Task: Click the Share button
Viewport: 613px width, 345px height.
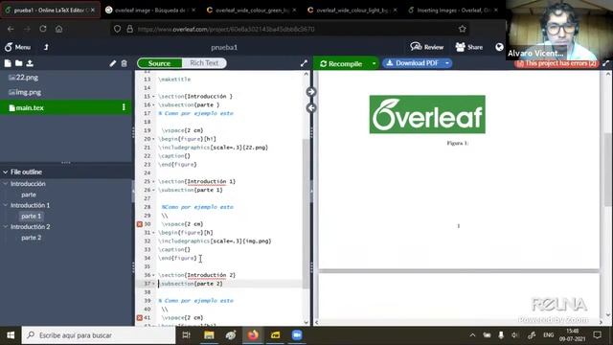Action: click(x=469, y=47)
